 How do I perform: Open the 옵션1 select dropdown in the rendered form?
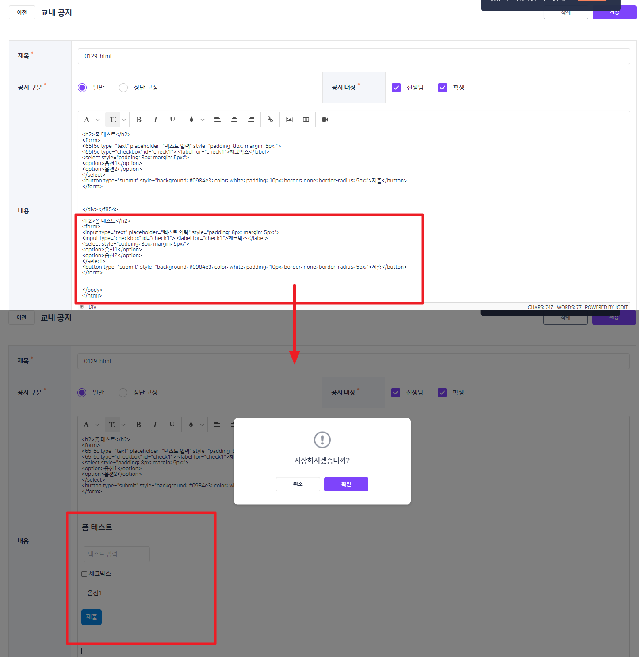95,593
